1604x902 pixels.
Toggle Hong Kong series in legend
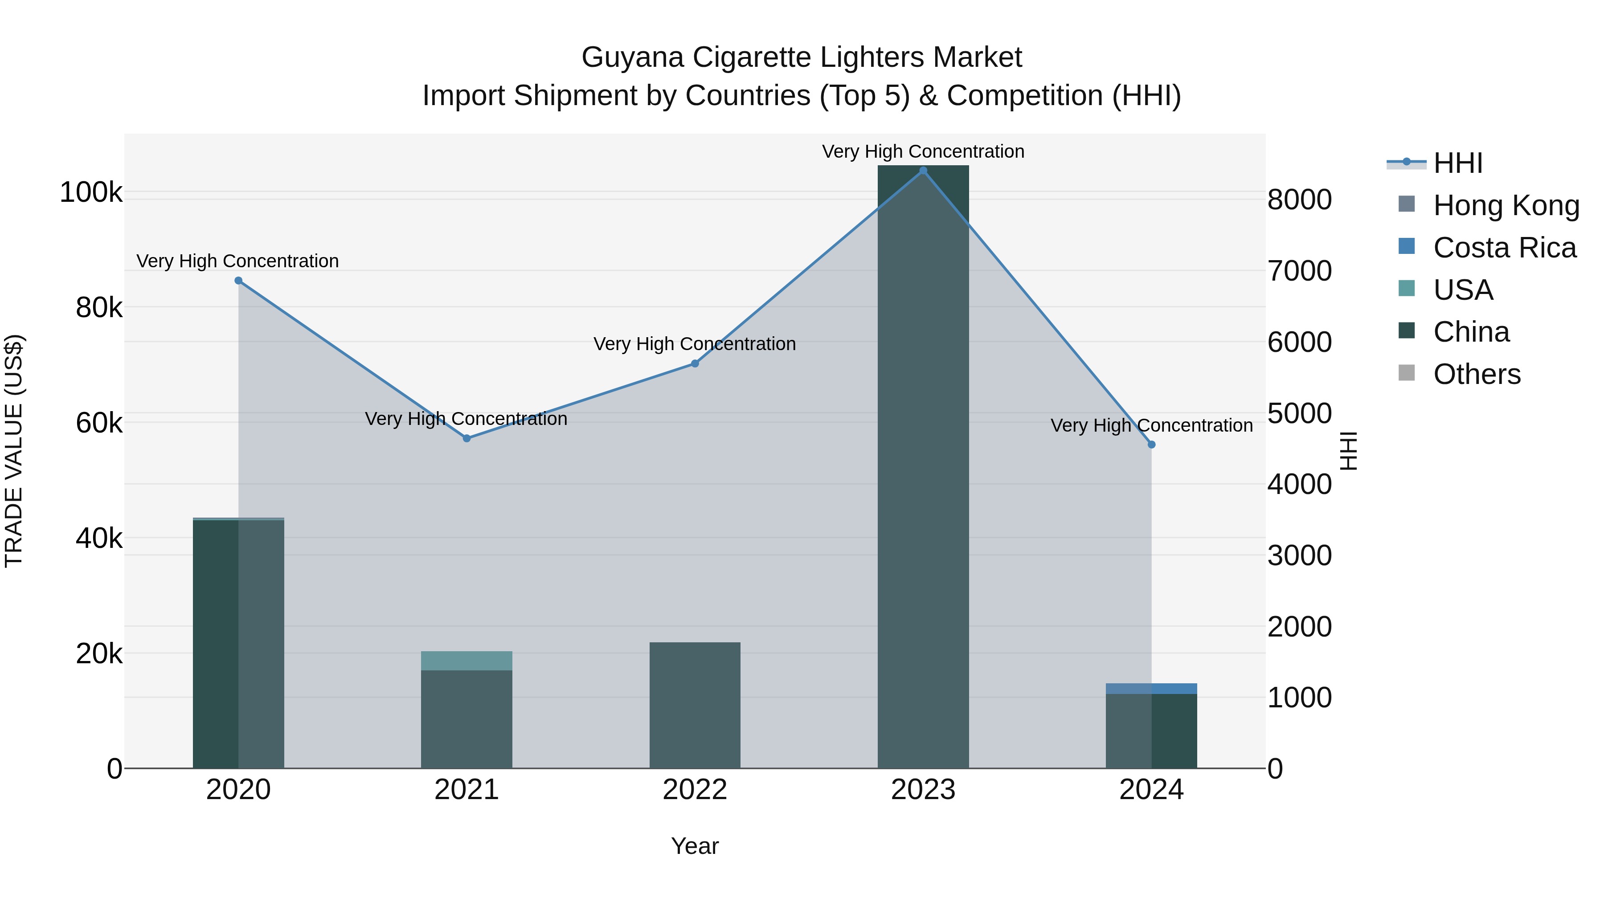click(1488, 205)
